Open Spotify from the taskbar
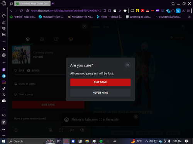The height and width of the screenshot is (144, 193). pyautogui.click(x=101, y=141)
